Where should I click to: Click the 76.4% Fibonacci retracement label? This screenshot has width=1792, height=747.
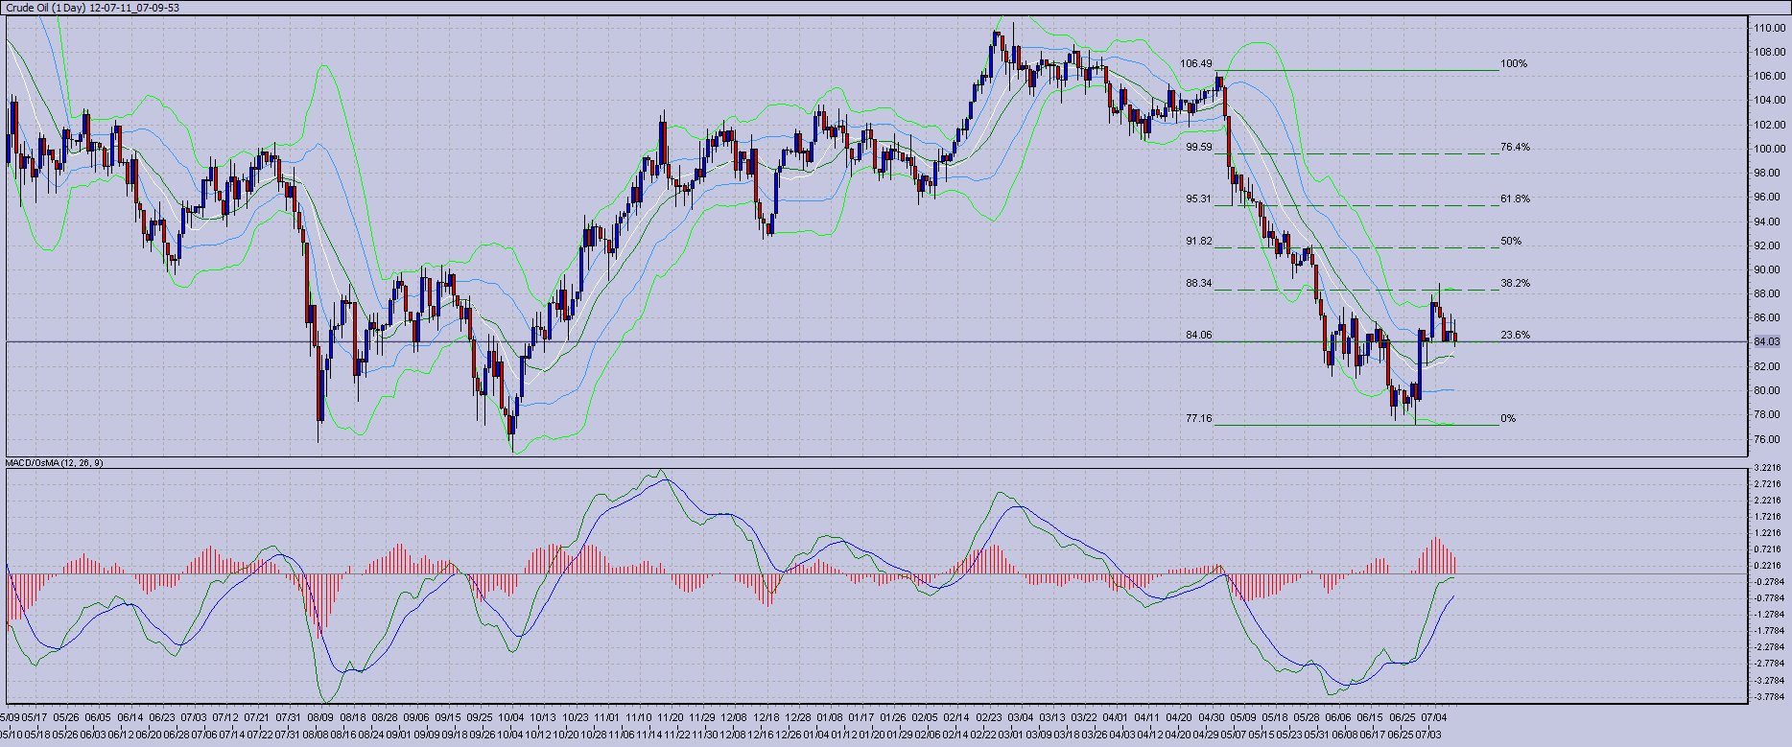pos(1516,148)
